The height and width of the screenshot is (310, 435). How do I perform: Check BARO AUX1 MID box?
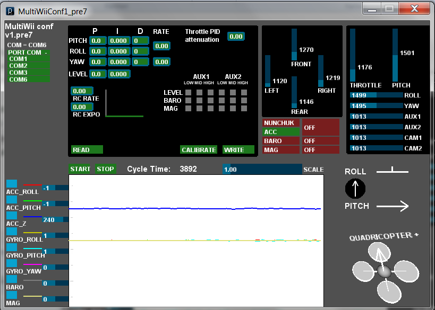(200, 101)
